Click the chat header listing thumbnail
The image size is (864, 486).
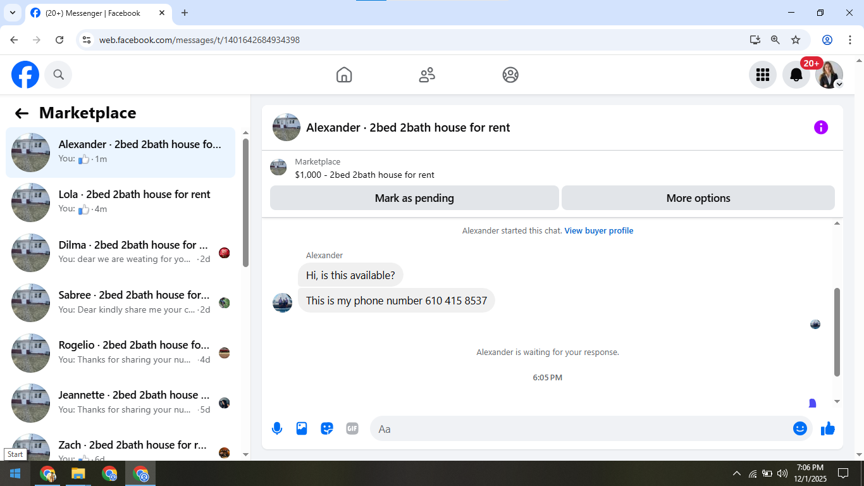287,127
